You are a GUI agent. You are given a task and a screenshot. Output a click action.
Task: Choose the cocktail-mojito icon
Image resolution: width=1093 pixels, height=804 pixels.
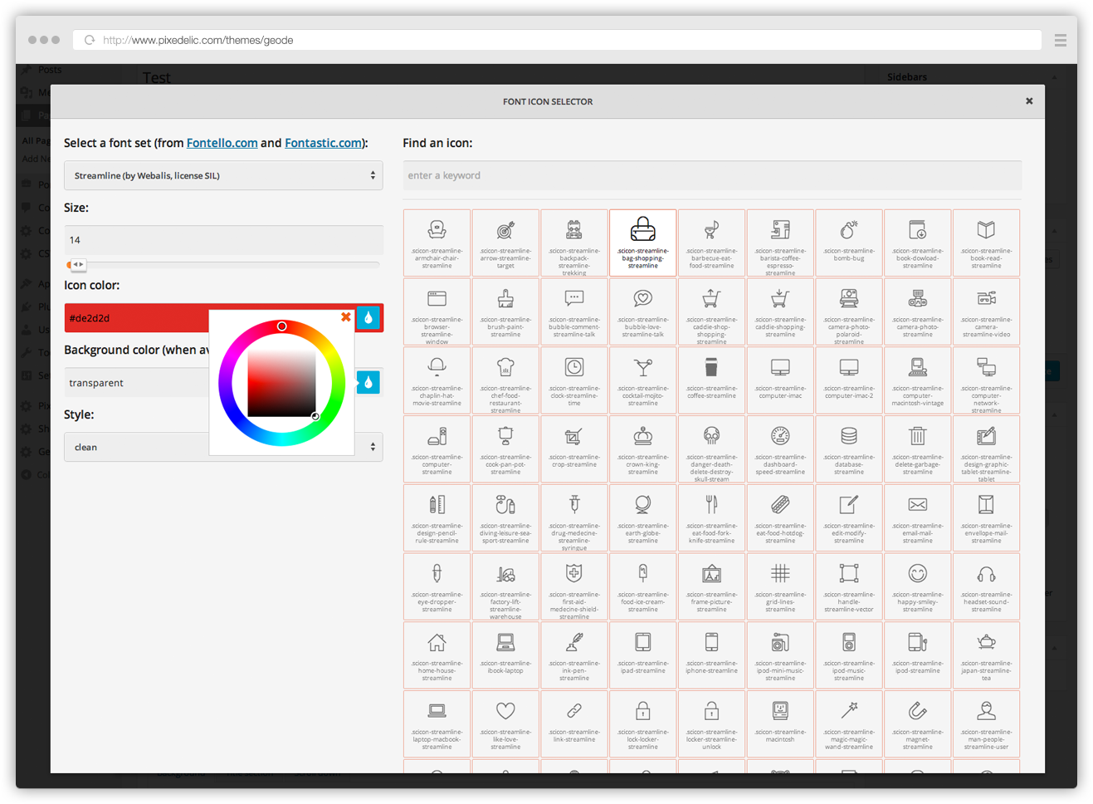(x=642, y=380)
